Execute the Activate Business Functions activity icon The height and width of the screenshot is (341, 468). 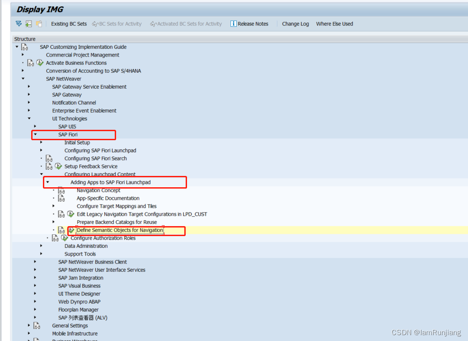coord(40,63)
